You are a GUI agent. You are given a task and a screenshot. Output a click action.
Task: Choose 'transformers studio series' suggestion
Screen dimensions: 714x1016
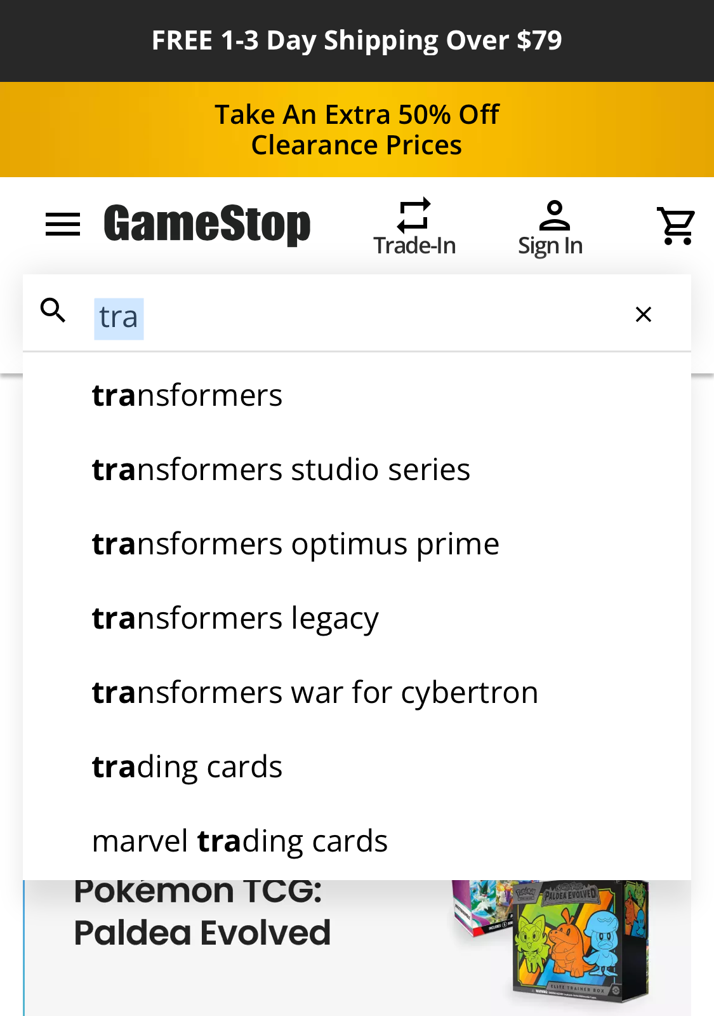click(x=281, y=469)
